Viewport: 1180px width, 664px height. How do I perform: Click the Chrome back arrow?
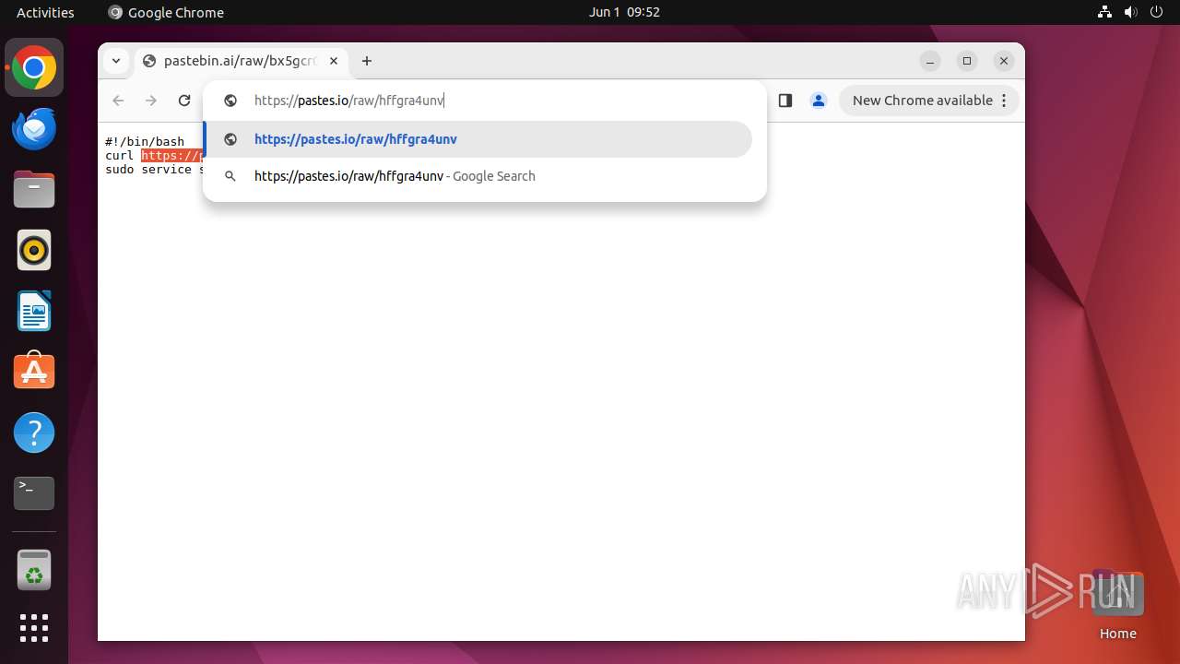[x=118, y=101]
